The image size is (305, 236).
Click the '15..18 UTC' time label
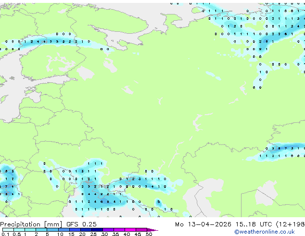254,224
